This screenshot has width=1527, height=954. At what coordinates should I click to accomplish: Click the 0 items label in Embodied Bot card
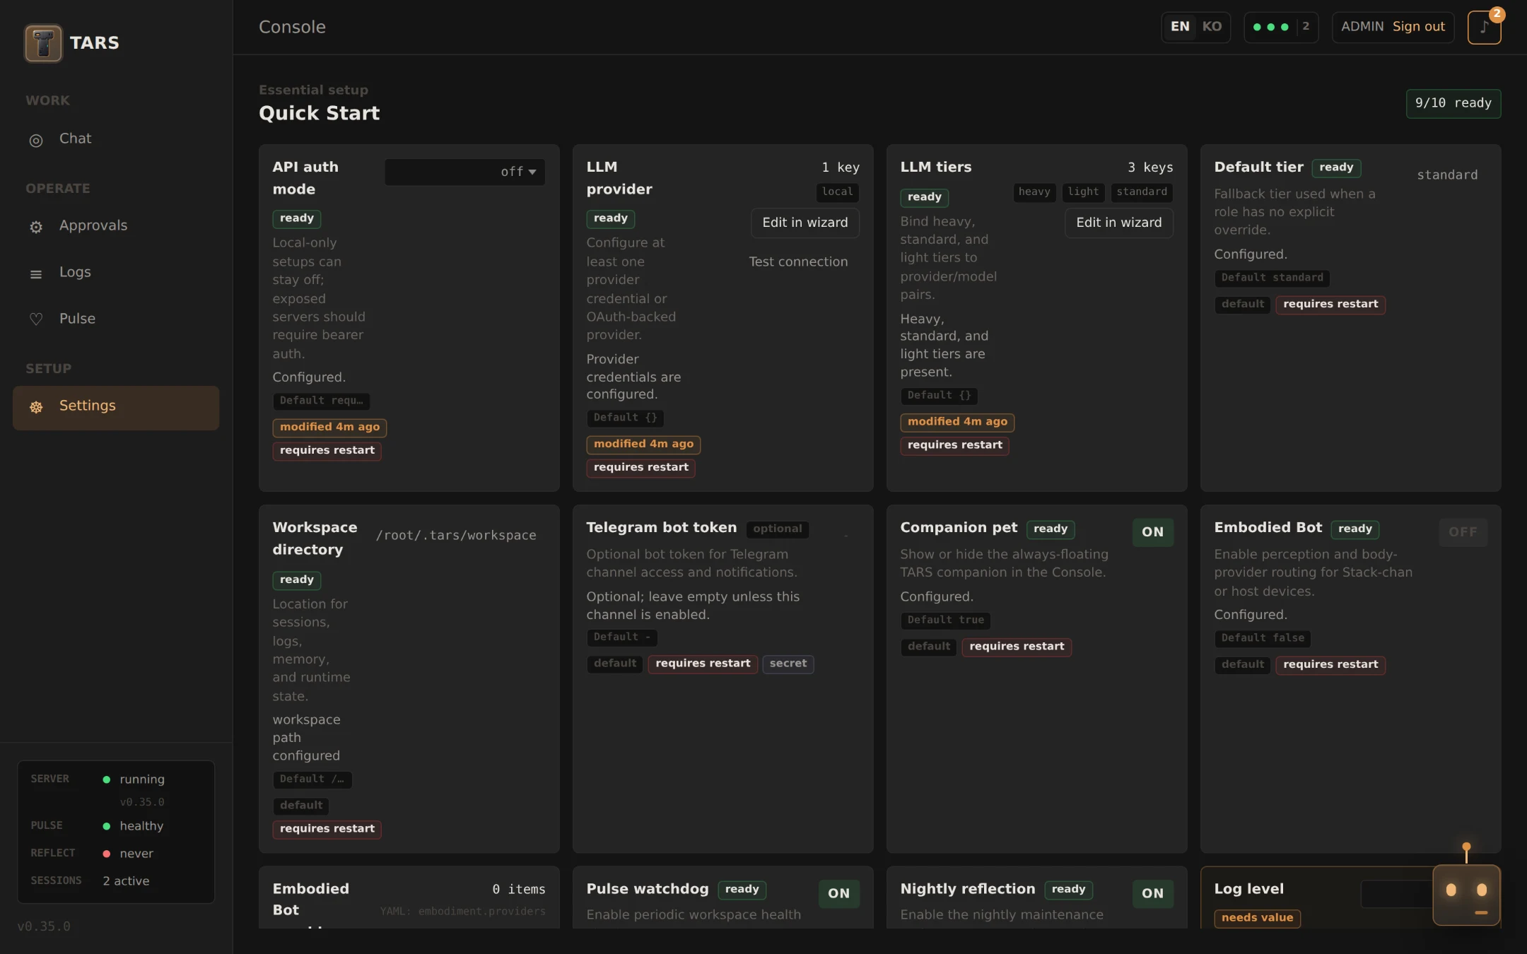coord(519,890)
